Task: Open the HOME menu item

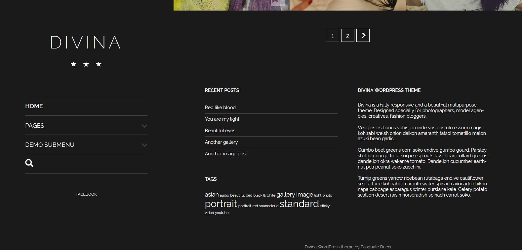Action: 34,106
